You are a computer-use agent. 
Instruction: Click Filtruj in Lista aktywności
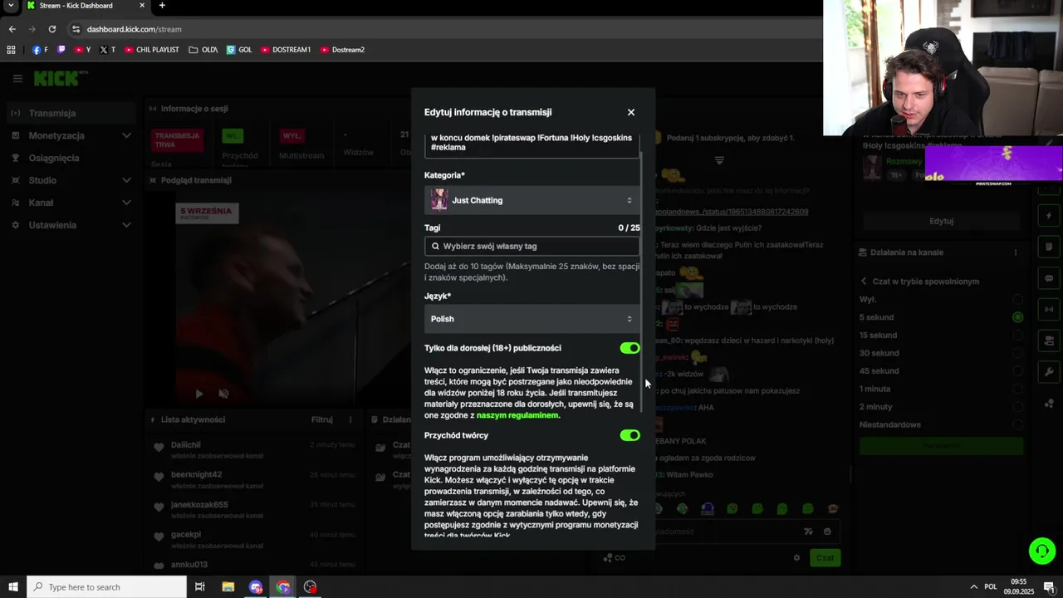[322, 420]
